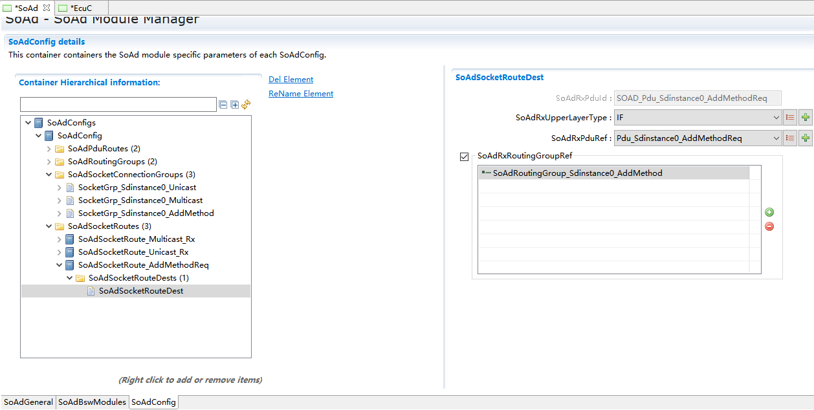Uncheck the SoAdRxRoutingGroupRef checkbox

464,156
